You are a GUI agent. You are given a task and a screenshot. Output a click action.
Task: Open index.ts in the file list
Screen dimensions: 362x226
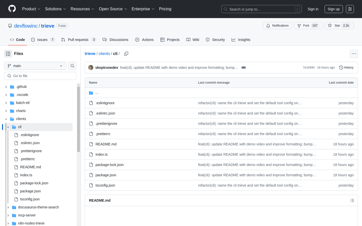point(102,154)
